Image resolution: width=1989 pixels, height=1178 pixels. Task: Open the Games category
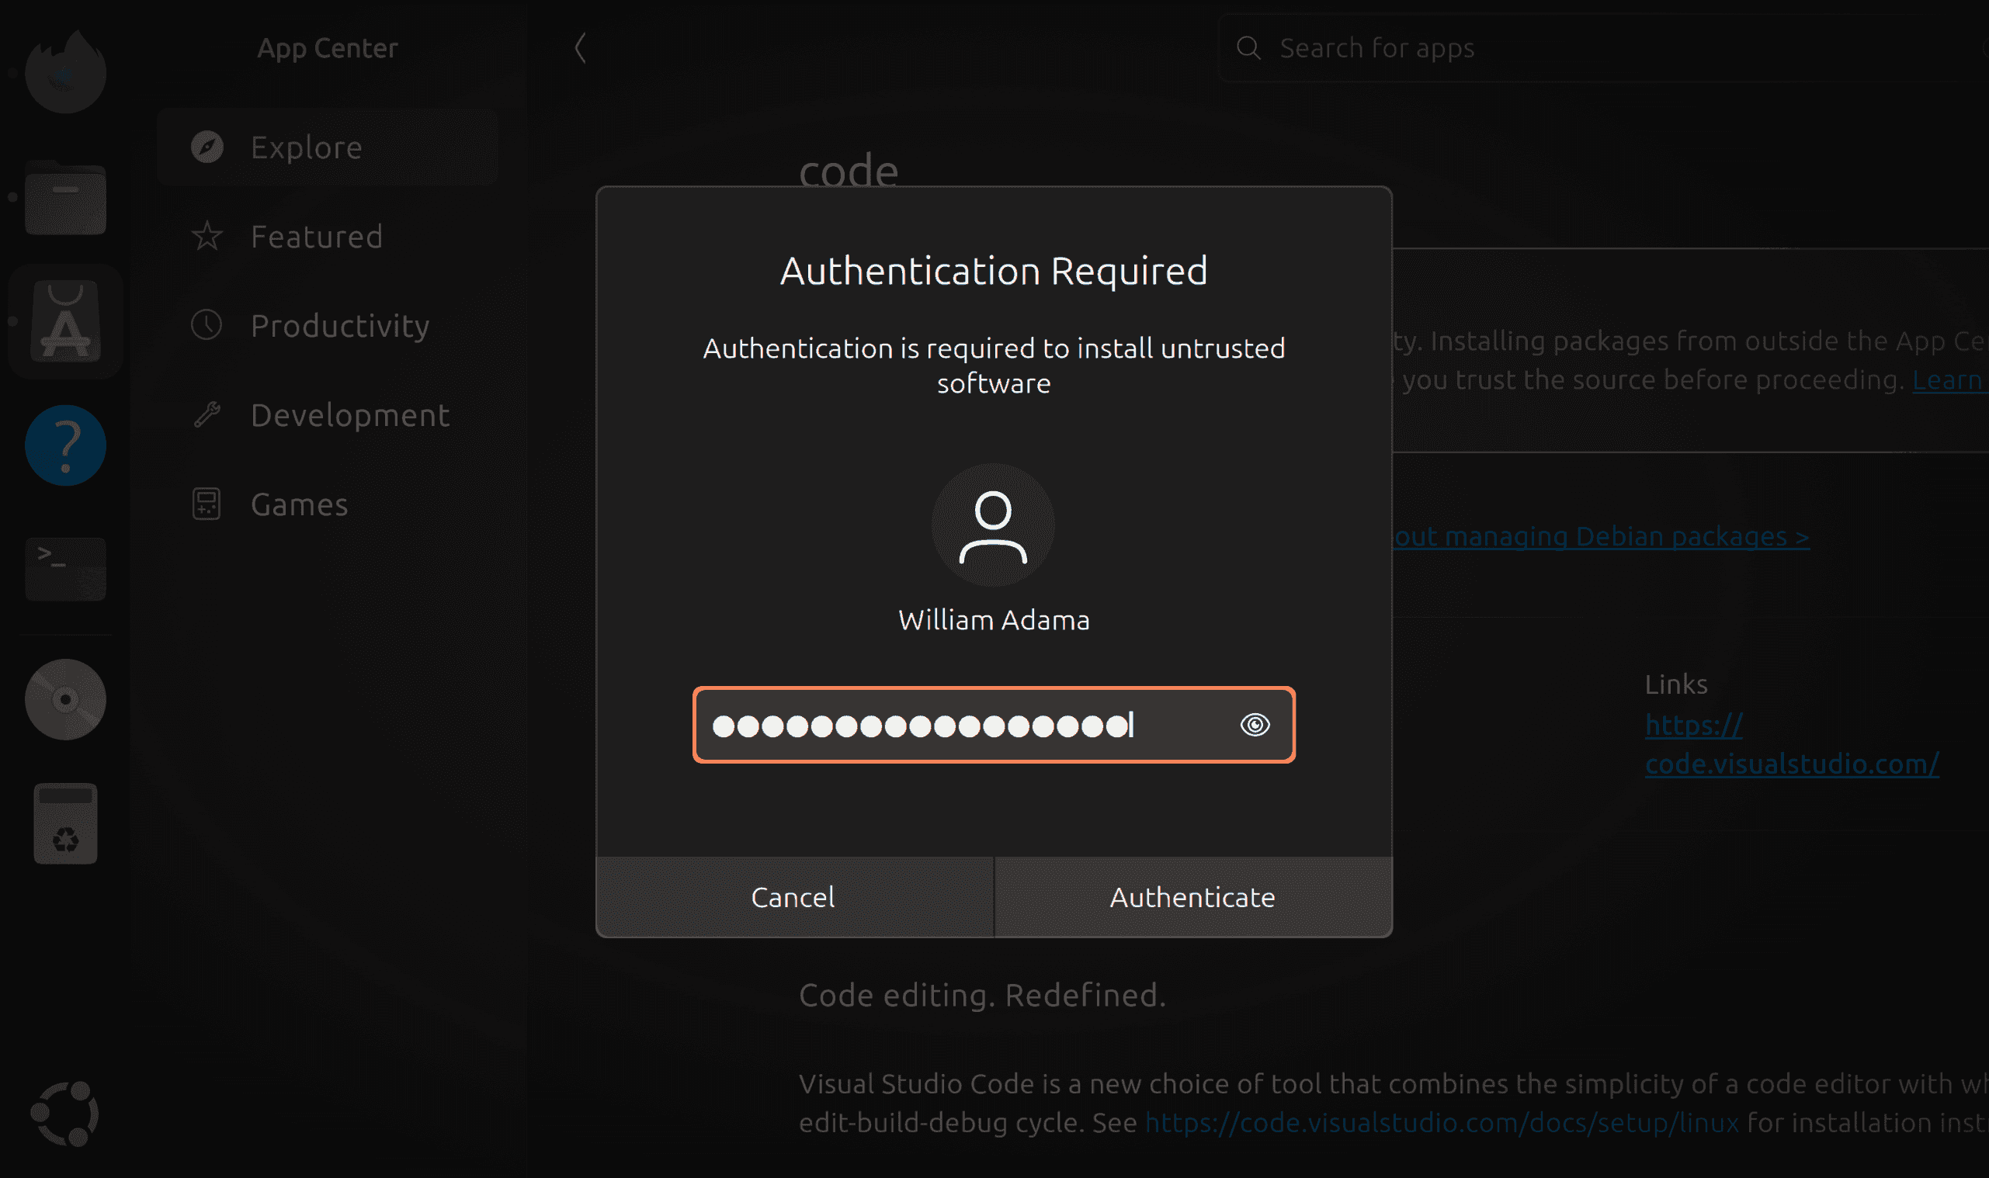[x=327, y=504]
